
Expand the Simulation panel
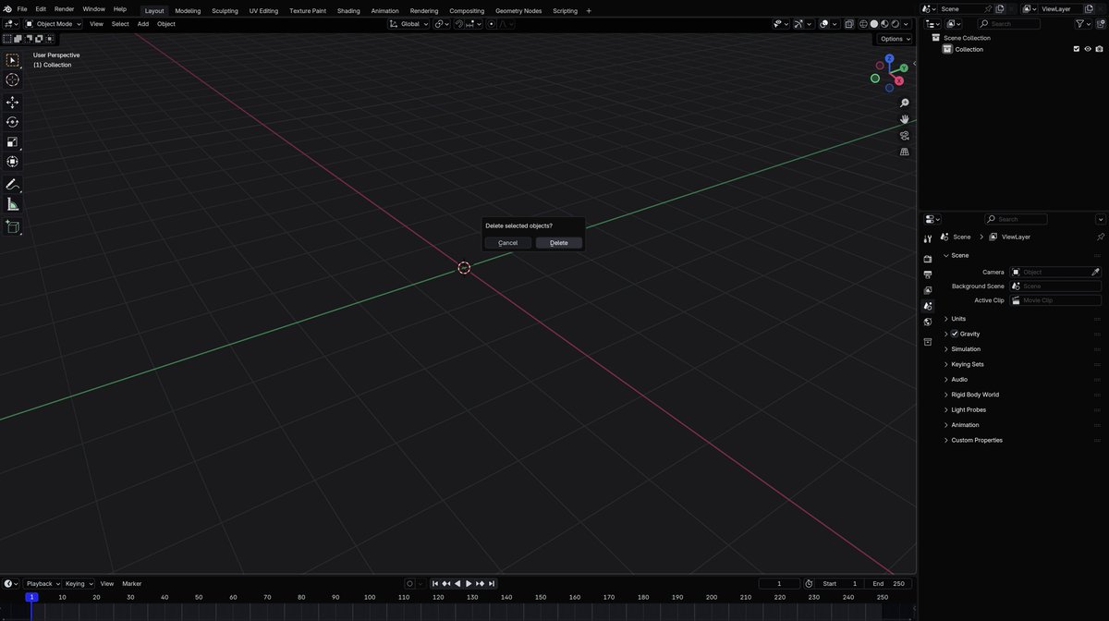point(966,349)
